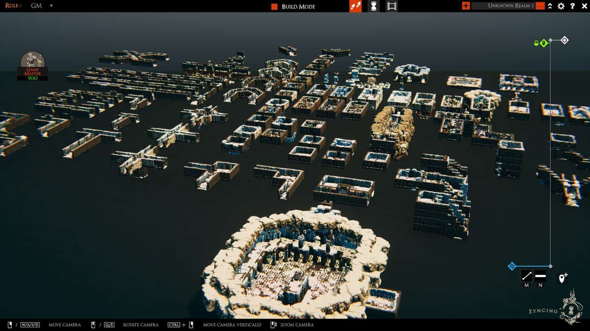Click the hourglass turn-based mode icon
The height and width of the screenshot is (331, 590).
pyautogui.click(x=374, y=6)
